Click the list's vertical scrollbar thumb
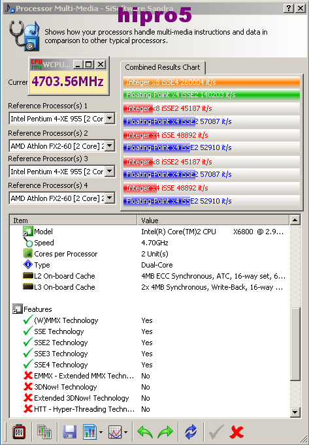This screenshot has width=309, height=445. click(x=295, y=344)
